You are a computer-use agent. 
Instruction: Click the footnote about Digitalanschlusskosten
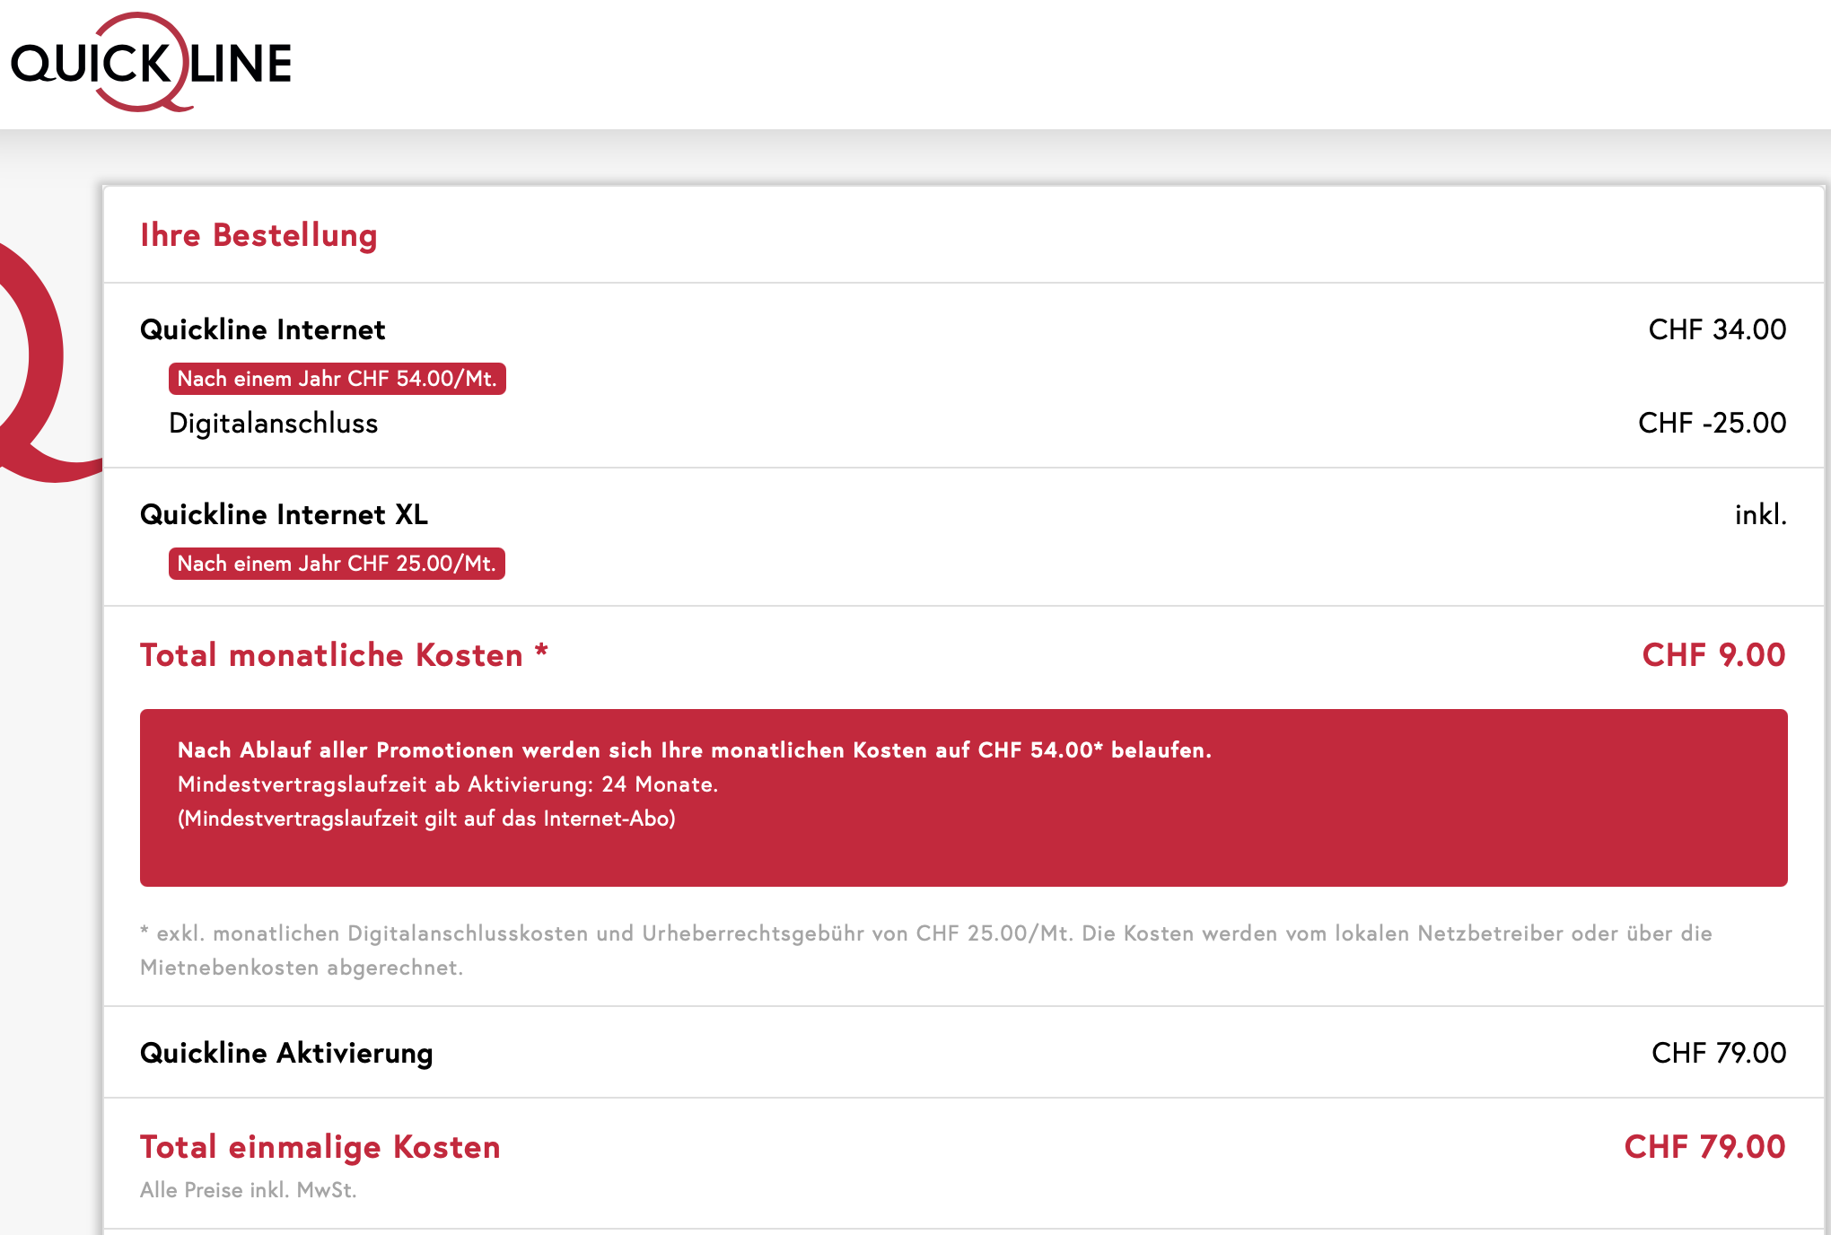(924, 950)
